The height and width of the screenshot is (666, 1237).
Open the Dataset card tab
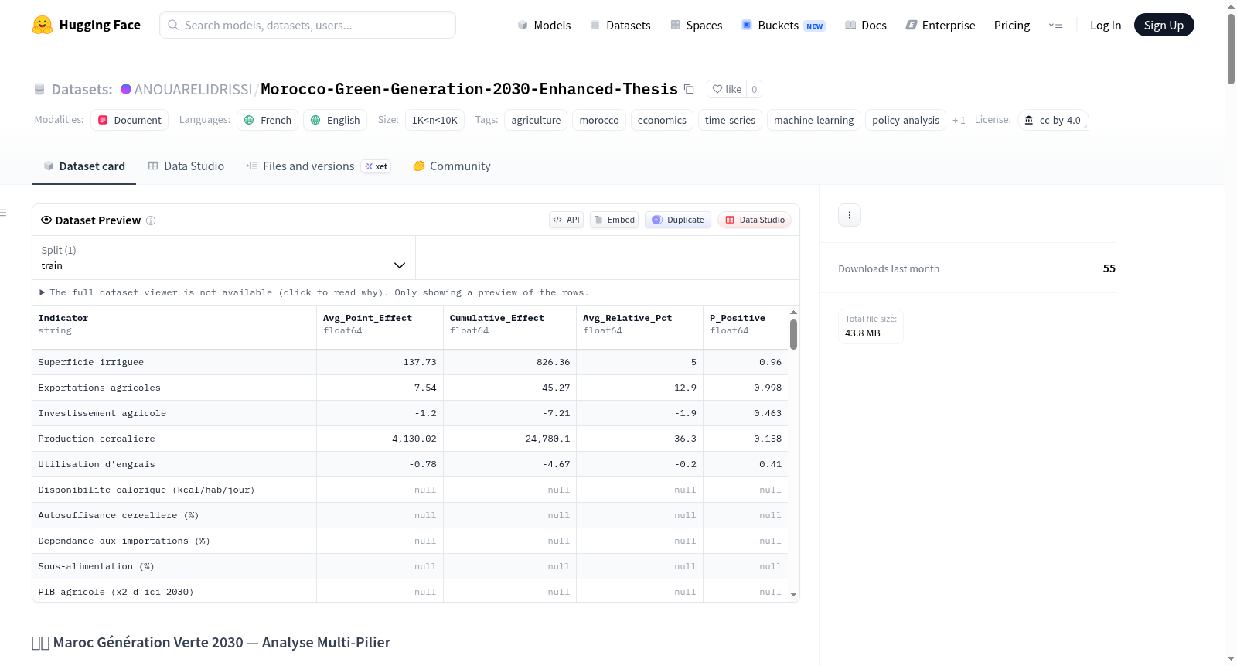pyautogui.click(x=83, y=166)
